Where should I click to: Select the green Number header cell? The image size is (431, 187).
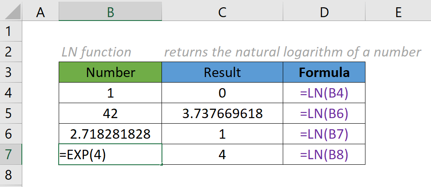(x=110, y=72)
